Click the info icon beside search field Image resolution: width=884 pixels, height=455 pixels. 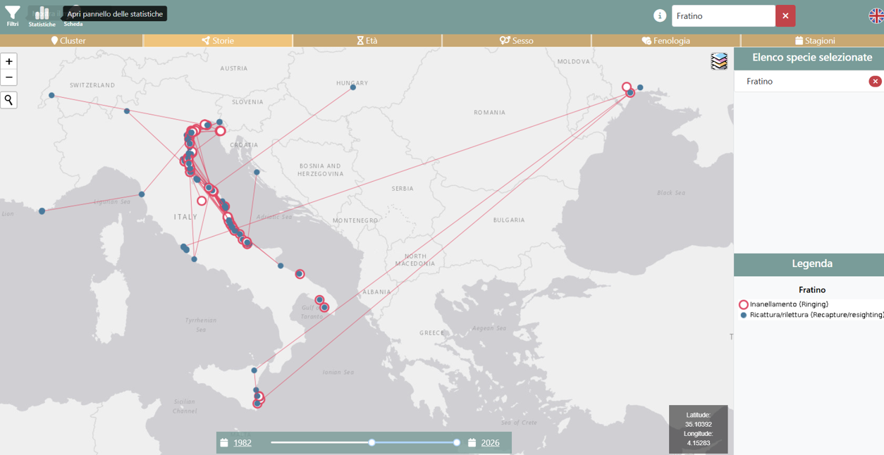pos(660,15)
